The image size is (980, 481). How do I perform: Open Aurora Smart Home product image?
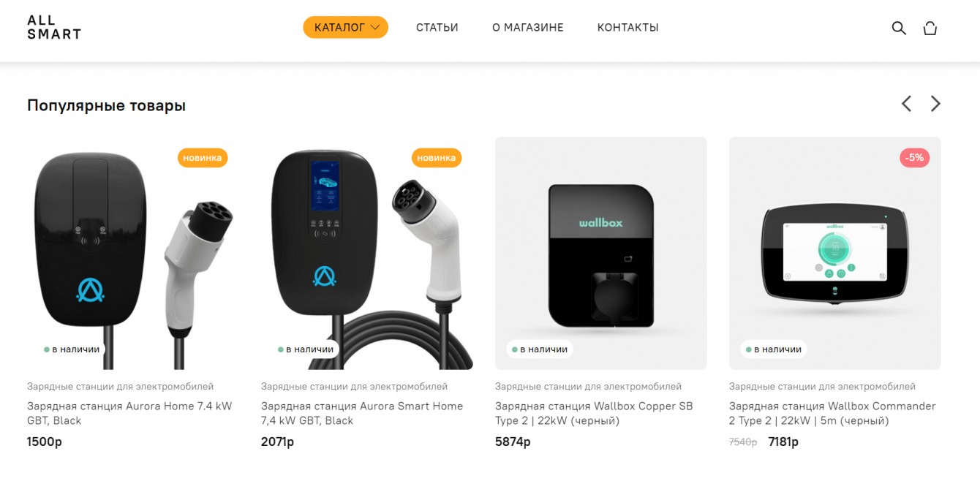367,253
